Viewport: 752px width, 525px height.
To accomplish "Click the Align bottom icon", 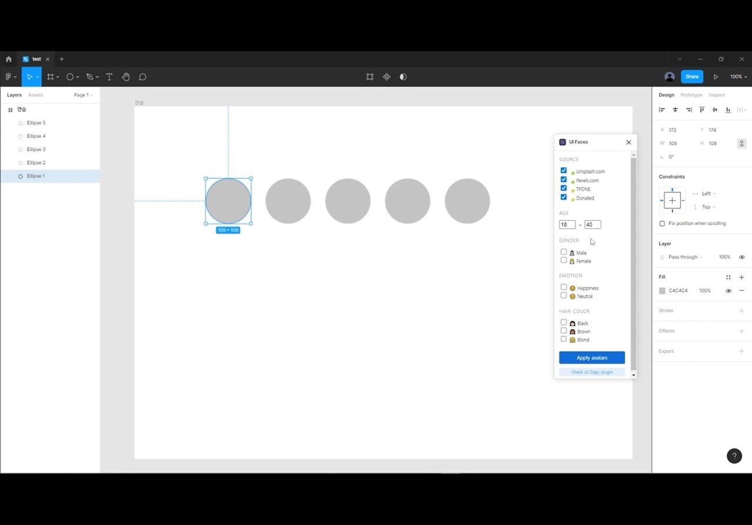I will coord(728,110).
